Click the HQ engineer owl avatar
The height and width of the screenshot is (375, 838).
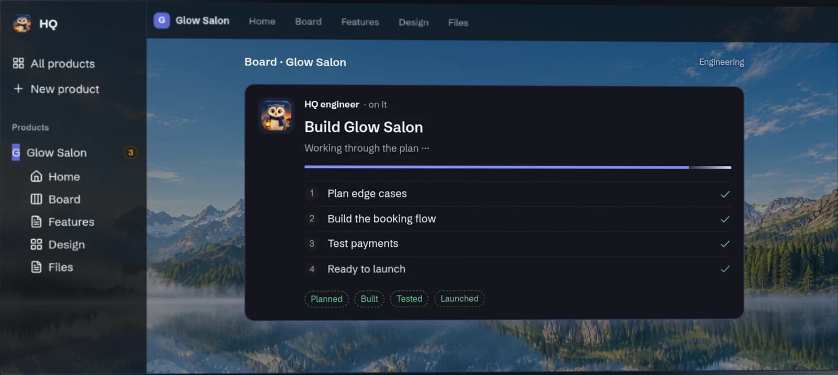[x=276, y=115]
